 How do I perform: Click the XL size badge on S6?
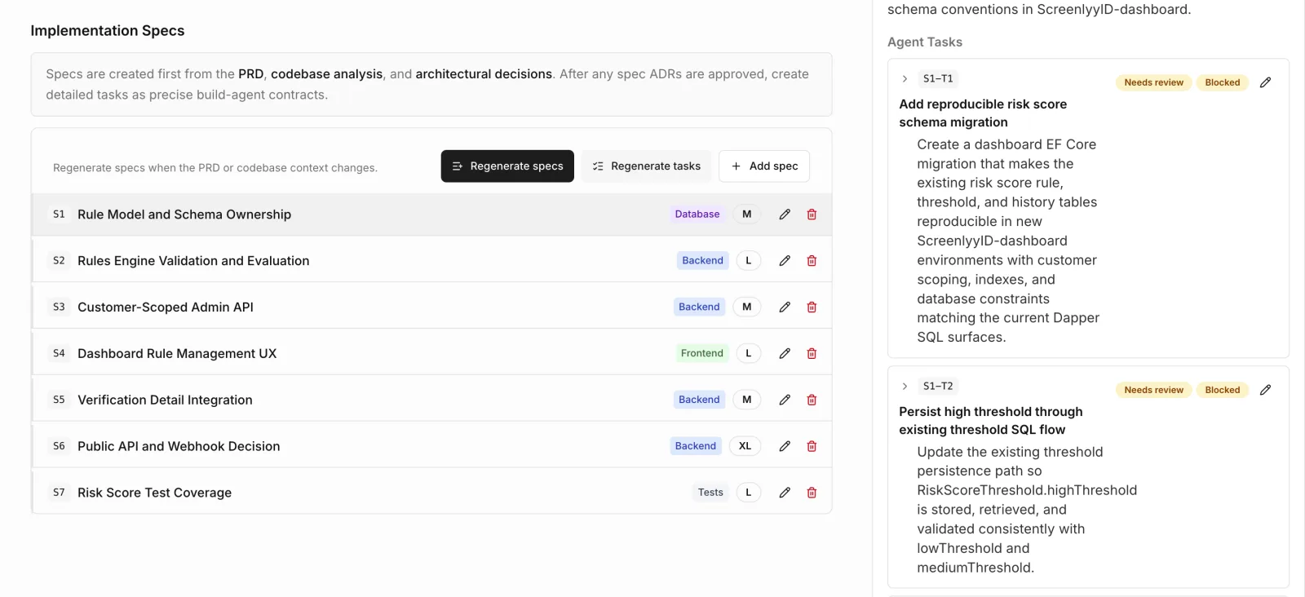[x=745, y=446]
